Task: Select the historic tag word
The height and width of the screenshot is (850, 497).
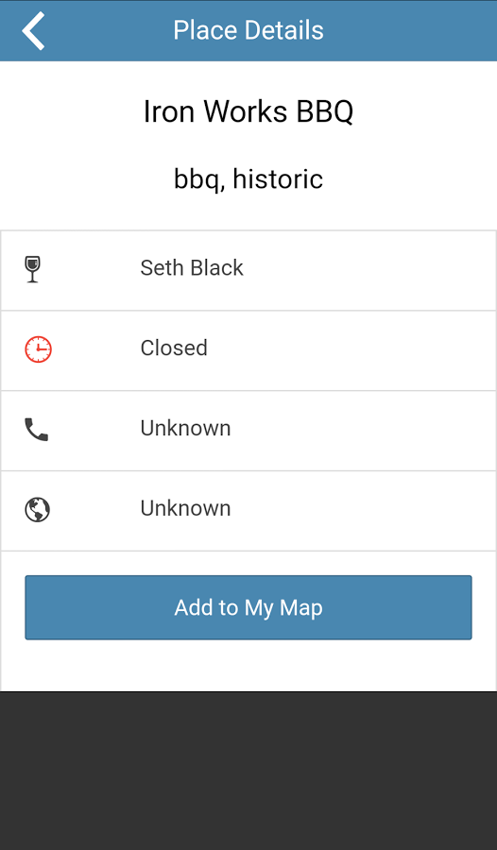Action: coord(278,178)
